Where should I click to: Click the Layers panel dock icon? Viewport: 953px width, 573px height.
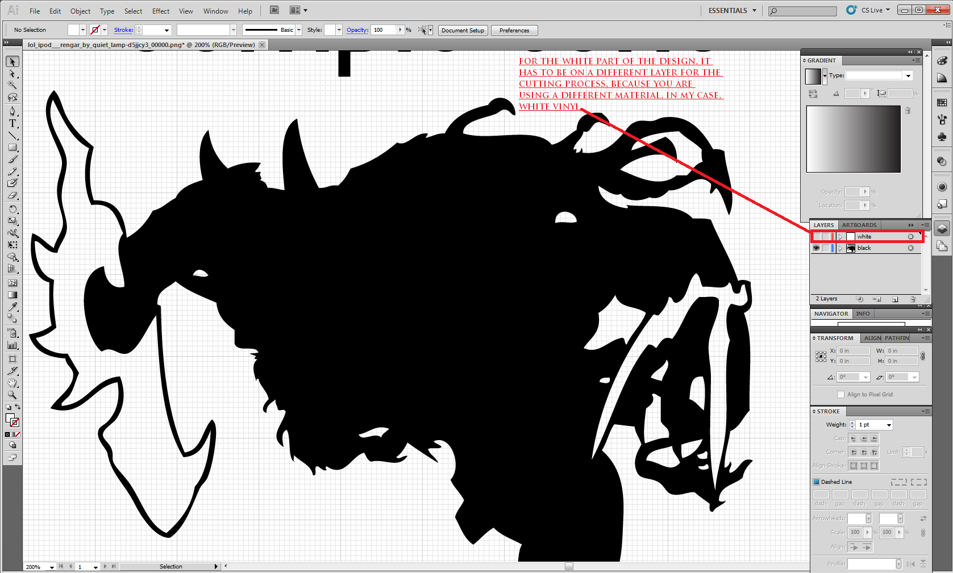coord(942,228)
